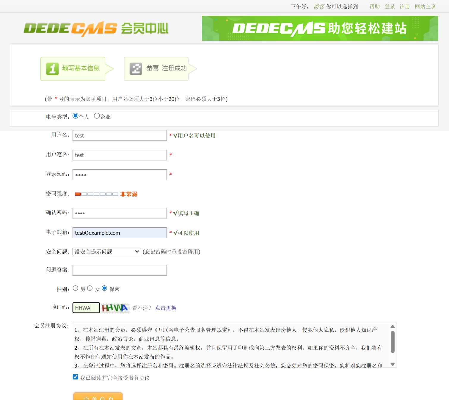
Task: Open 帮助 link in top bar
Action: (375, 6)
